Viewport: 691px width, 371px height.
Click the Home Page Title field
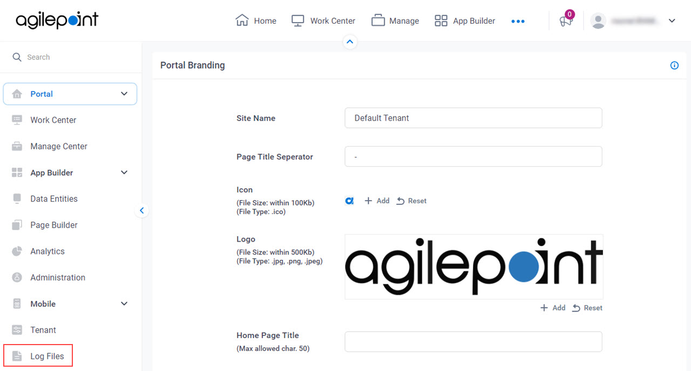473,341
